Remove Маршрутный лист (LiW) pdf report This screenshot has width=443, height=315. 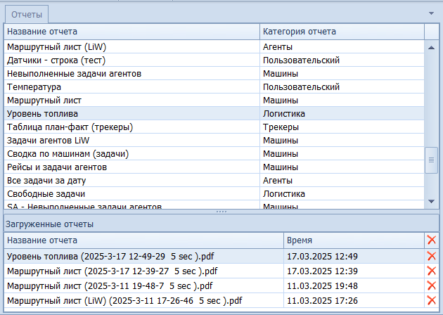tap(432, 300)
